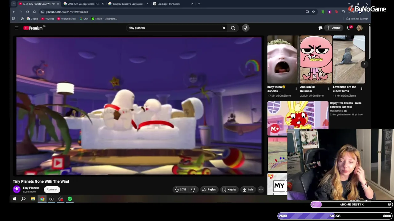
Task: Clear the search box text with X
Action: (x=224, y=28)
